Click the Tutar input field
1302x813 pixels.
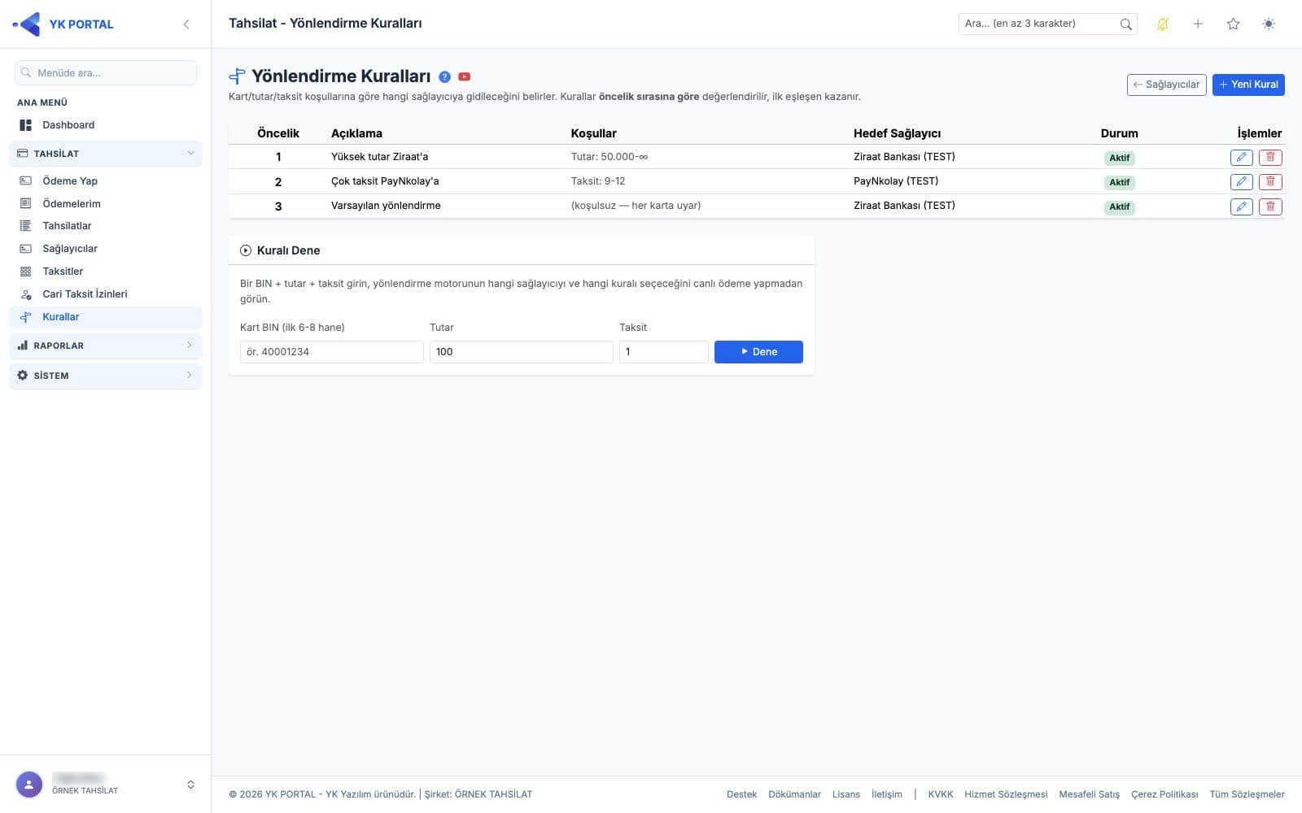tap(521, 352)
